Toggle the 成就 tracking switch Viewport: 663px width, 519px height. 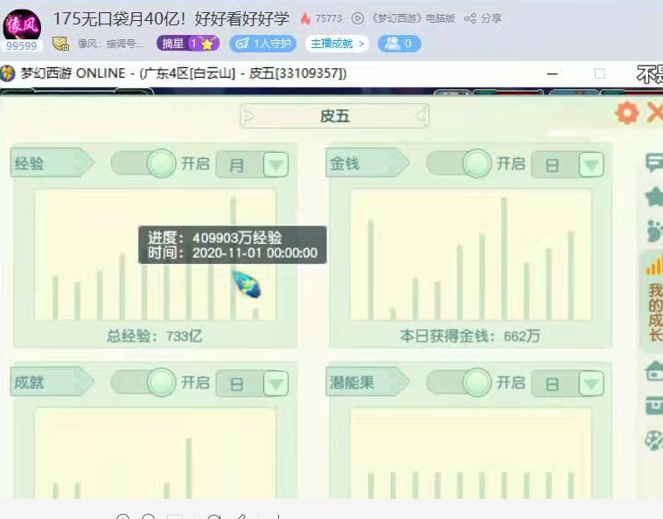143,382
